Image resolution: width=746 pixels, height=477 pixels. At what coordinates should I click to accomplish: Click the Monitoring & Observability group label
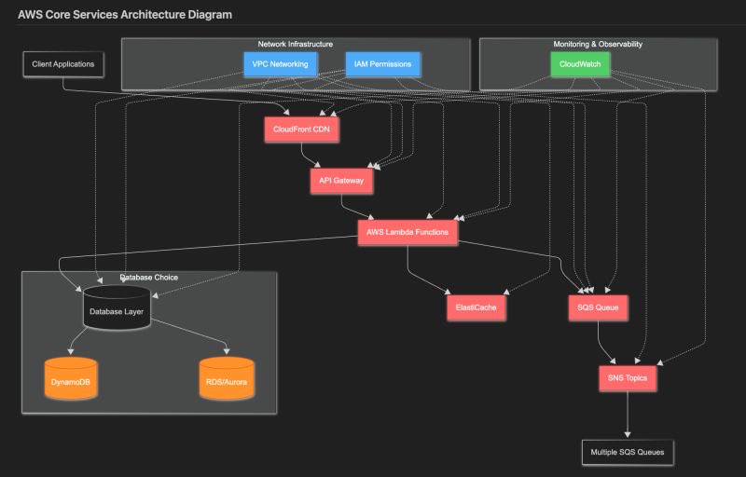(x=598, y=44)
